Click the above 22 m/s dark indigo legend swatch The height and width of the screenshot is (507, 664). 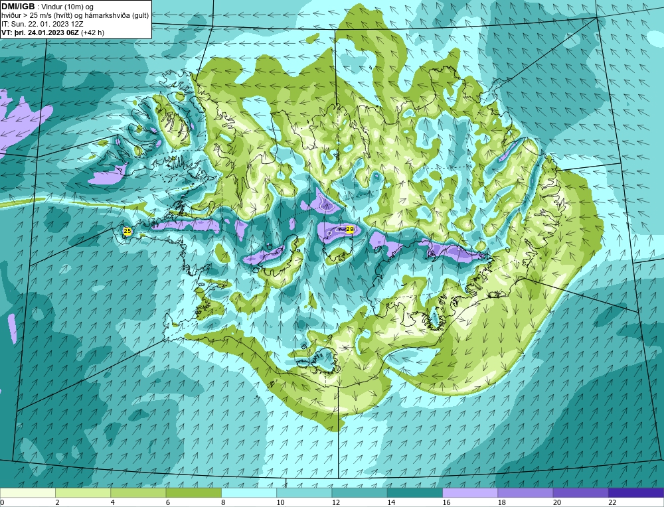click(x=636, y=493)
